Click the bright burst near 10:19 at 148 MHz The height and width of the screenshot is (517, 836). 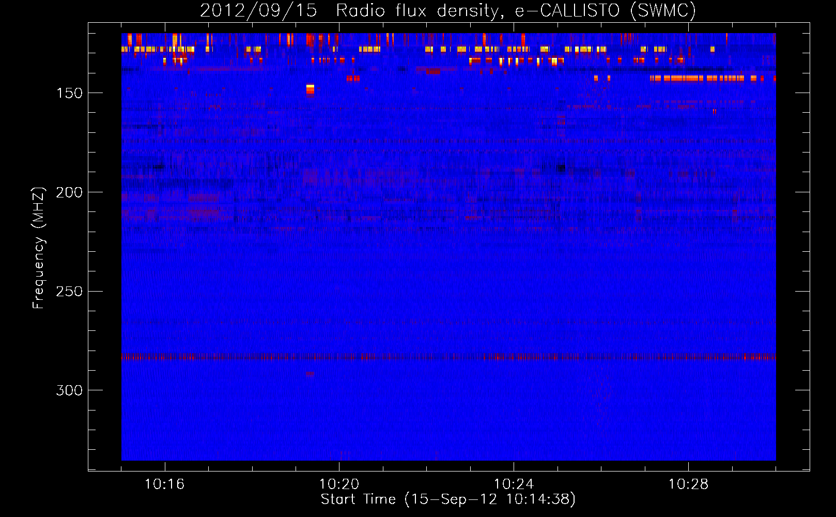point(310,90)
